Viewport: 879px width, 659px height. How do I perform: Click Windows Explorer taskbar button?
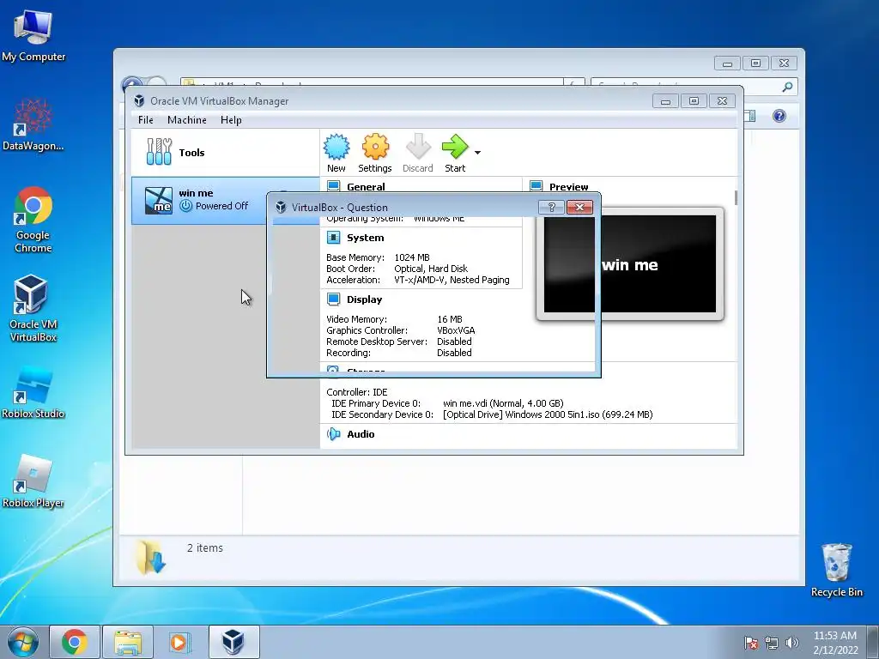click(128, 642)
